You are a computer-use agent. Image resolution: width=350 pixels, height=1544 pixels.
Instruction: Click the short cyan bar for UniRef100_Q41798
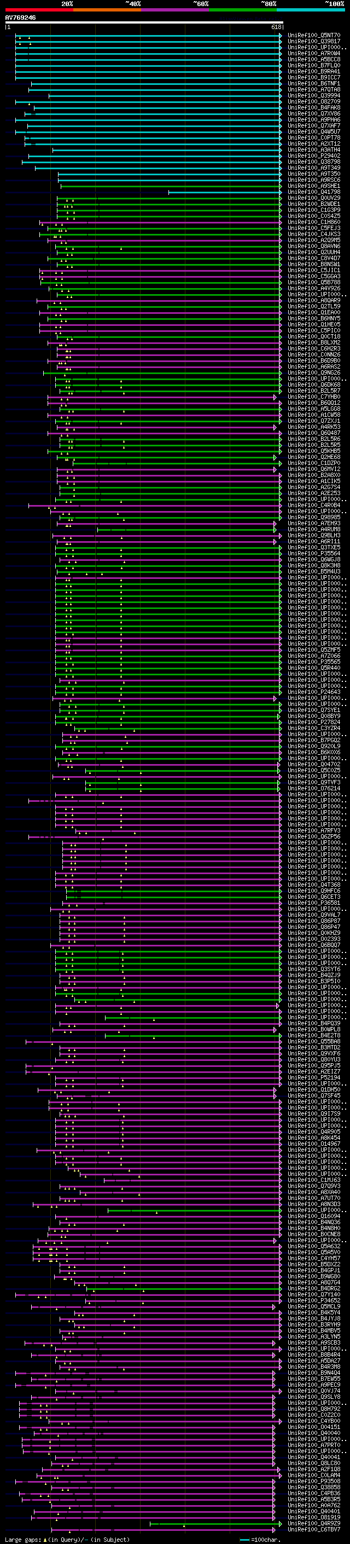click(225, 192)
